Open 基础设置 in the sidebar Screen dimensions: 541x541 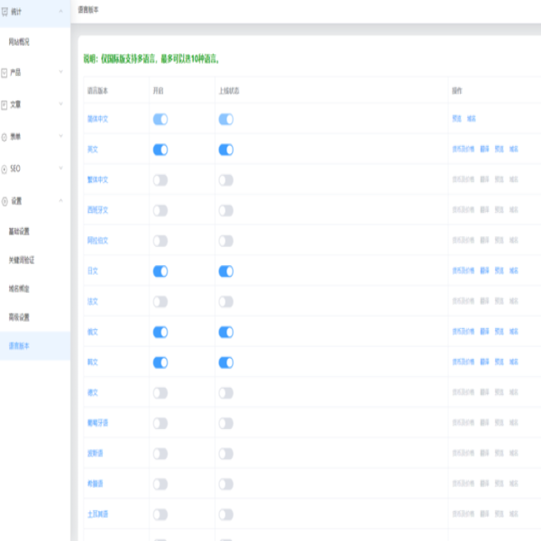[19, 231]
